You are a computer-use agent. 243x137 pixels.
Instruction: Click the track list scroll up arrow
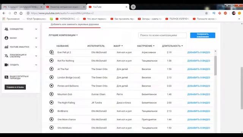point(215,51)
